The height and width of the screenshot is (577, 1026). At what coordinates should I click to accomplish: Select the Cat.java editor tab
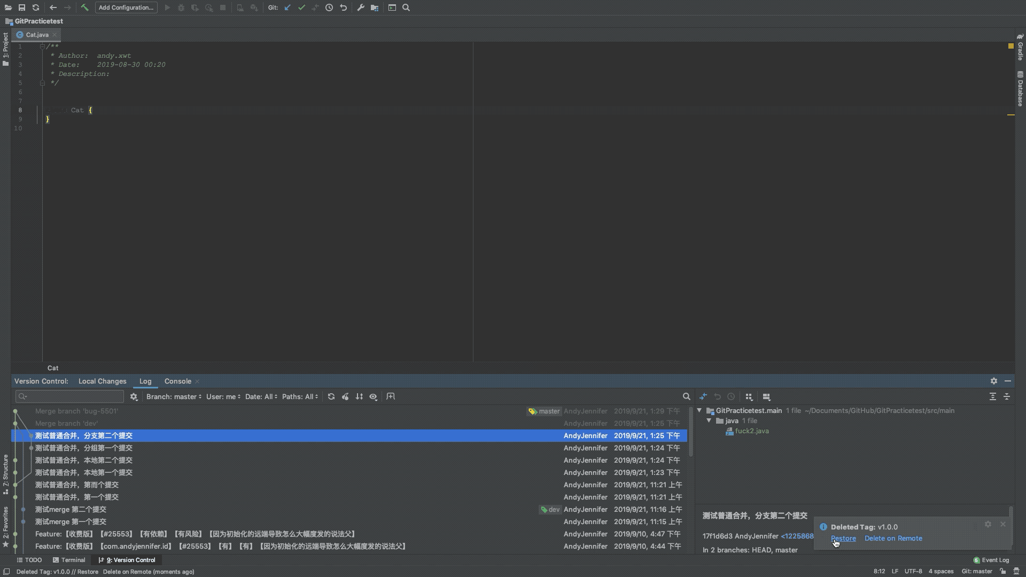click(37, 35)
